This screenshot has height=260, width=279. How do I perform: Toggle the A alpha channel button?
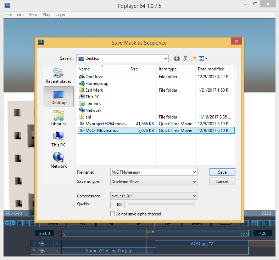20,223
